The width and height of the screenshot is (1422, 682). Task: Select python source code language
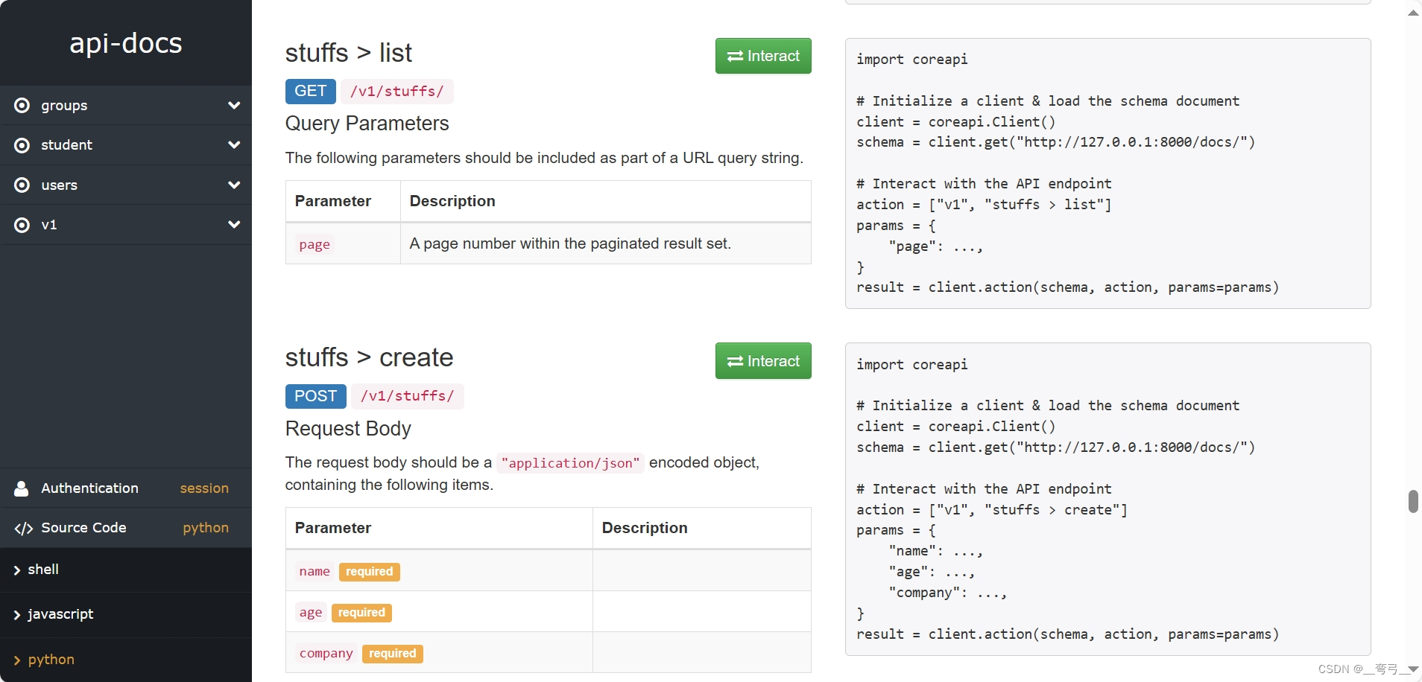pos(51,660)
